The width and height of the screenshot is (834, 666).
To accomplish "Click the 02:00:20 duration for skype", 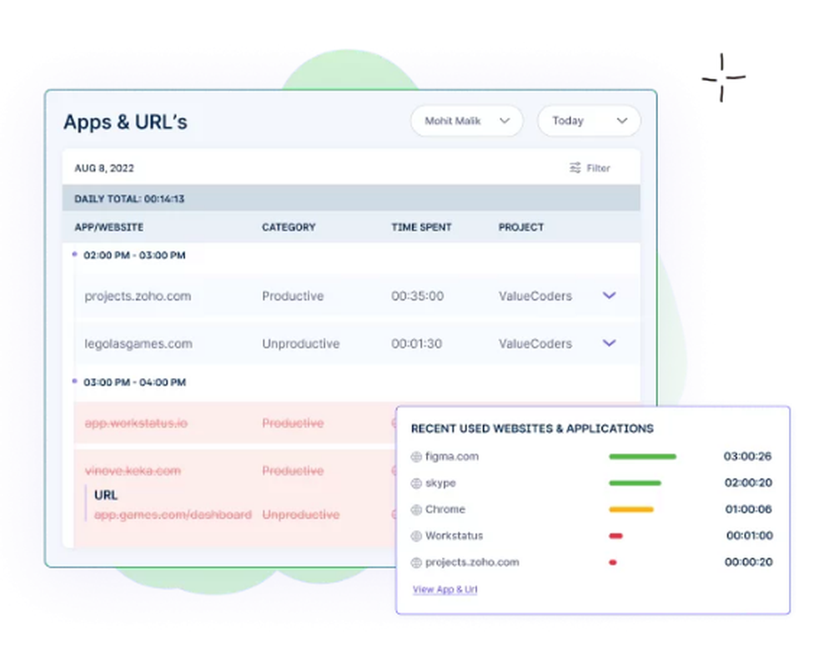I will point(748,483).
